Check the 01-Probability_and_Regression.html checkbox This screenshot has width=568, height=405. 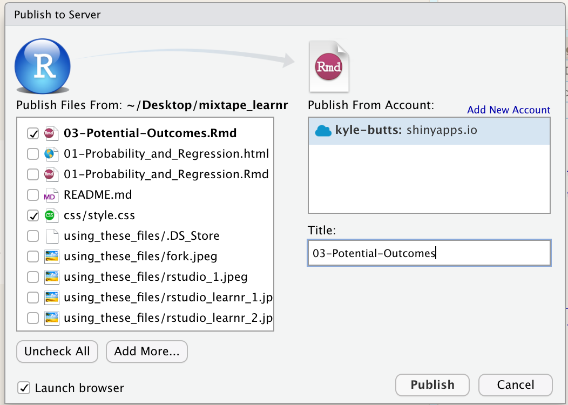pos(33,154)
